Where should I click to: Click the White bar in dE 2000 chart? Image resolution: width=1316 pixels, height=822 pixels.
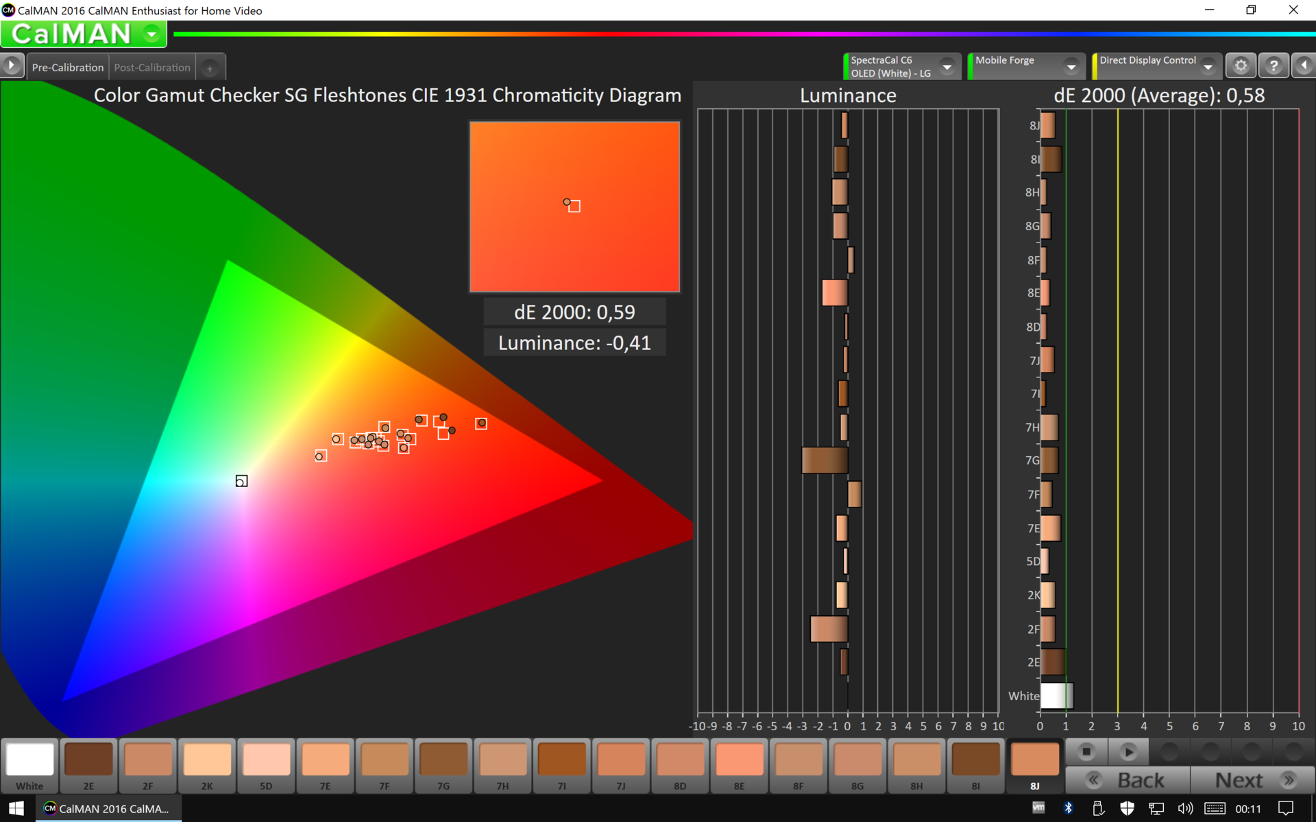[x=1056, y=695]
